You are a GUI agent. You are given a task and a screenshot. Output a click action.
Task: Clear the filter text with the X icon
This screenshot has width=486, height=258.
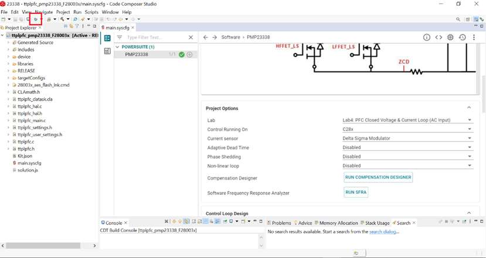point(191,37)
